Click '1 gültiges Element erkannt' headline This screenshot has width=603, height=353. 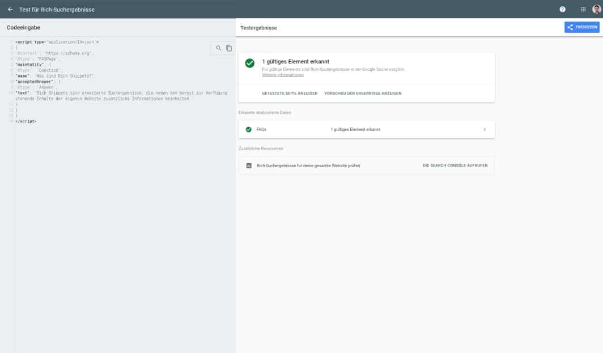pos(295,62)
